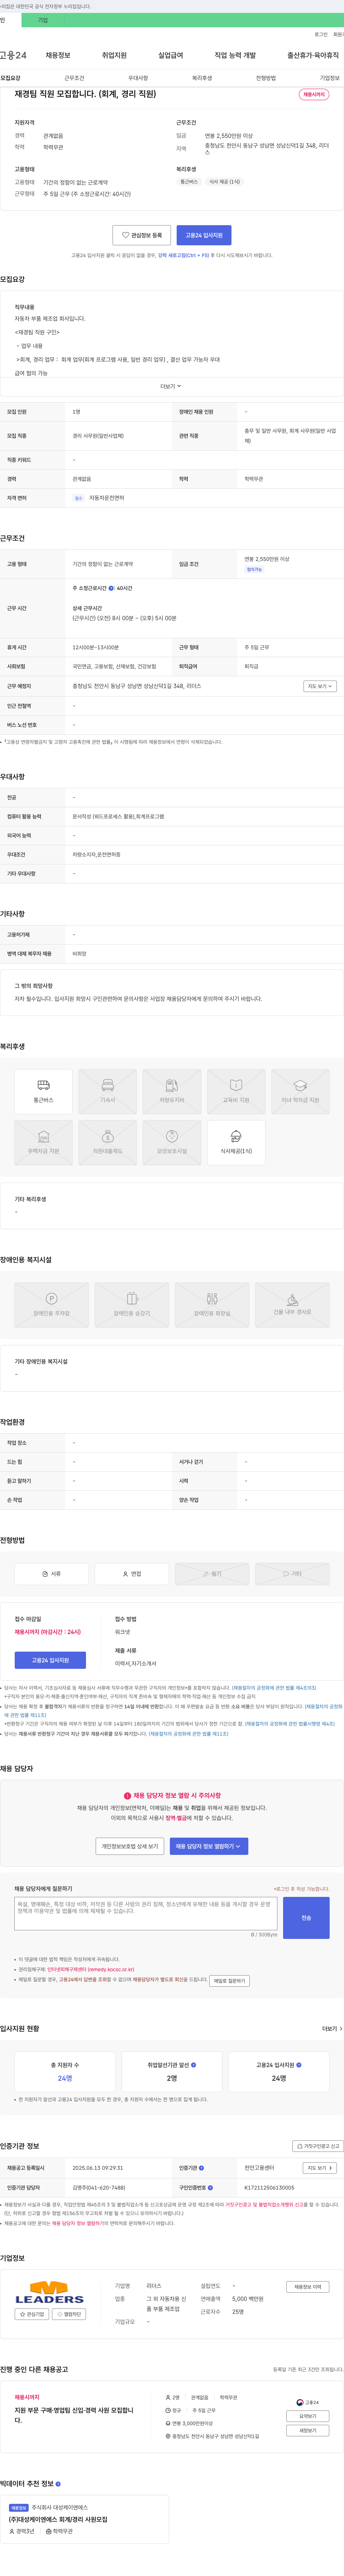The image size is (344, 2576).
Task: Click the 건물 내부 경사로 icon
Action: point(292,1305)
